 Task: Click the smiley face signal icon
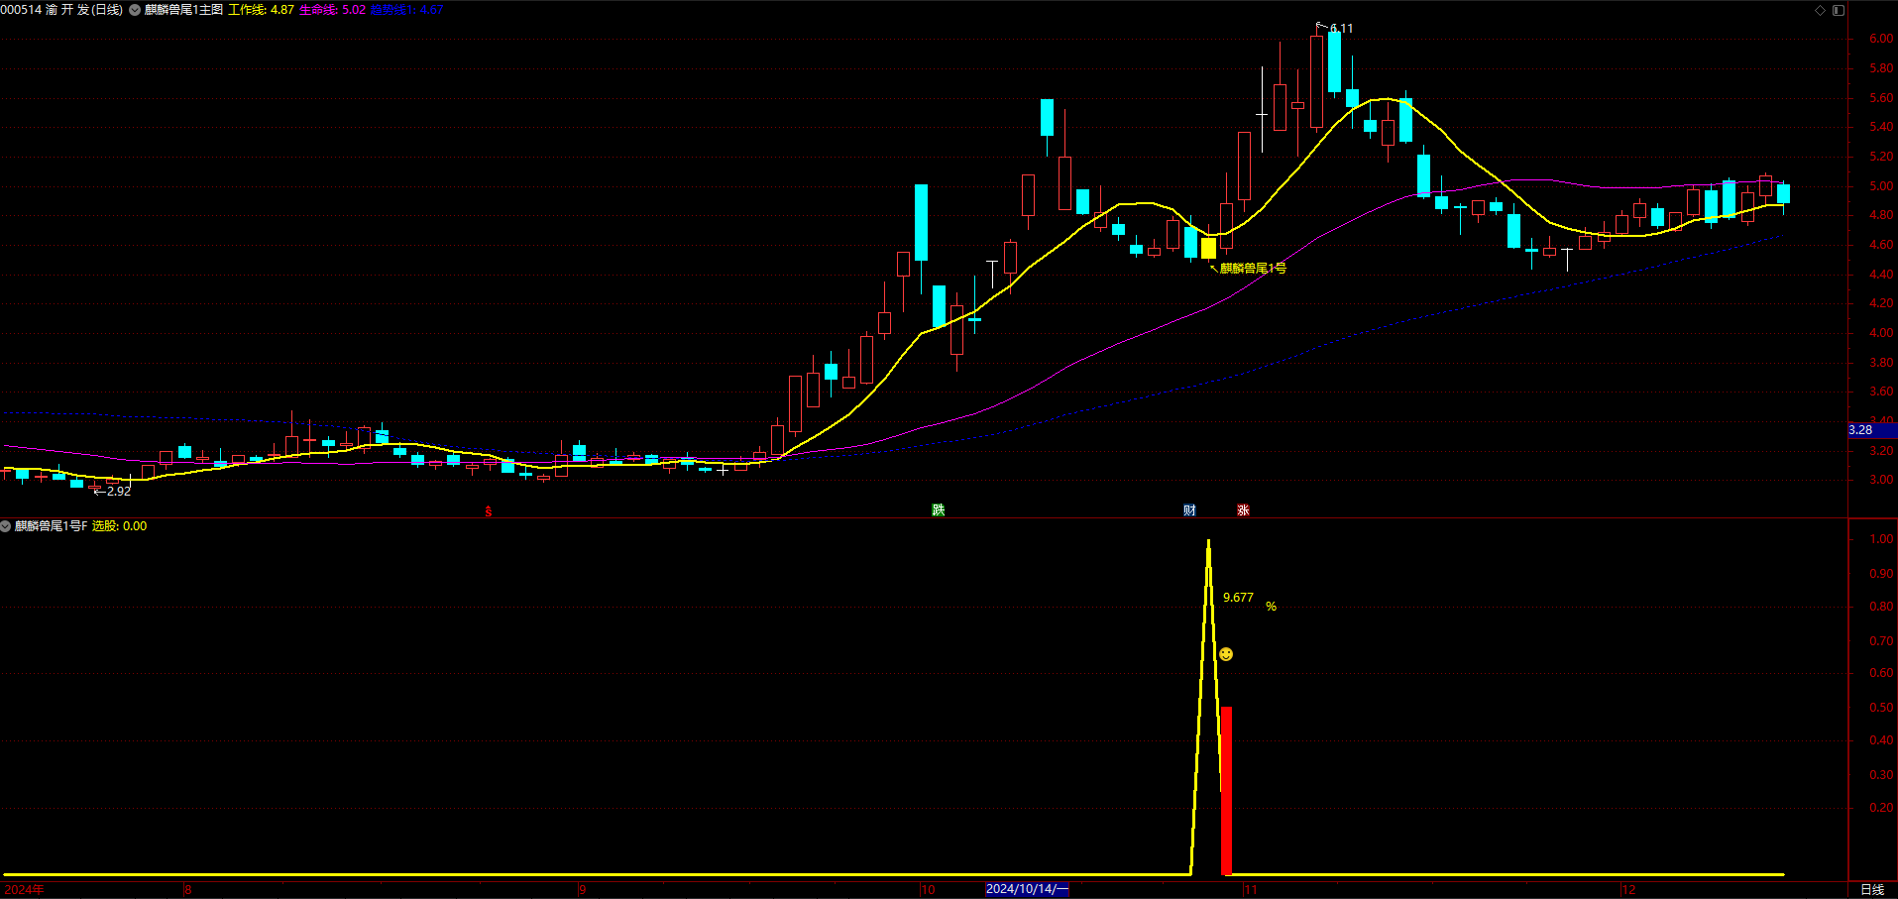[1226, 654]
